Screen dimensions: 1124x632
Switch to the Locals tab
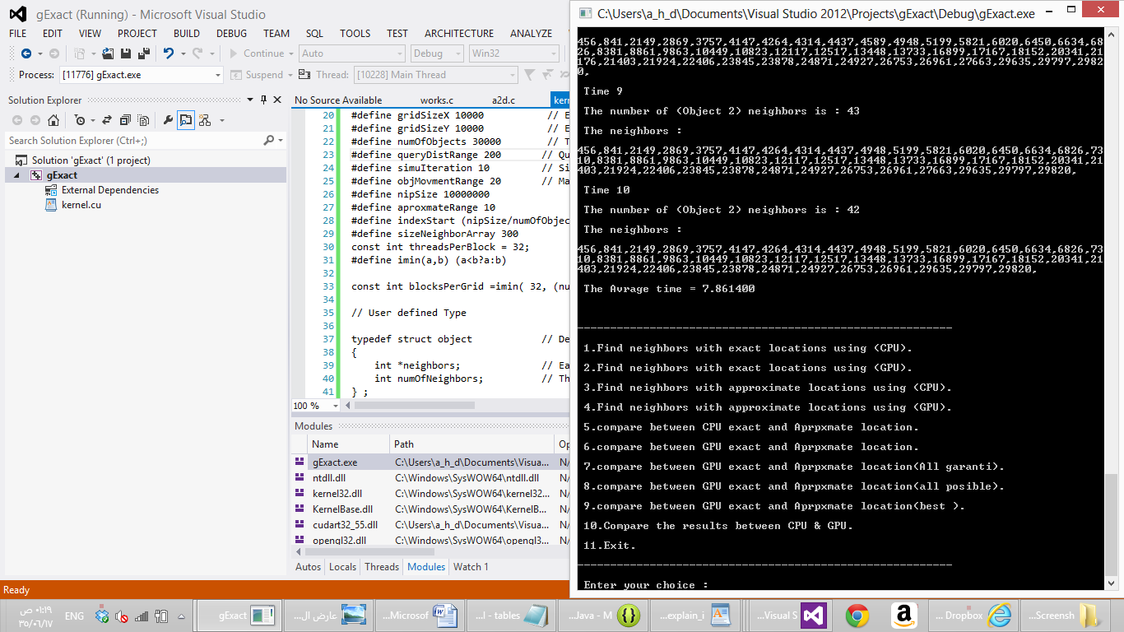(343, 566)
